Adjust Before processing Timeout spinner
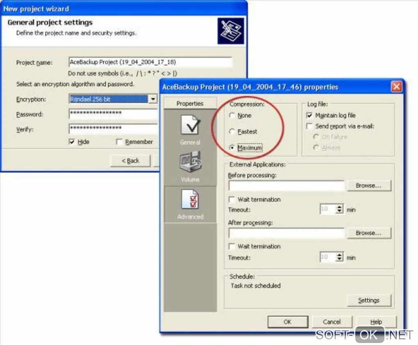Screen dimensions: 418x345 pos(339,209)
